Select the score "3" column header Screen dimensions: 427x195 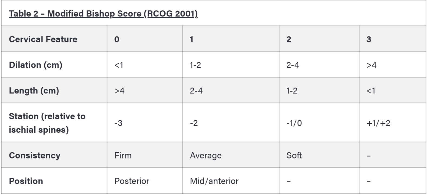pos(369,39)
